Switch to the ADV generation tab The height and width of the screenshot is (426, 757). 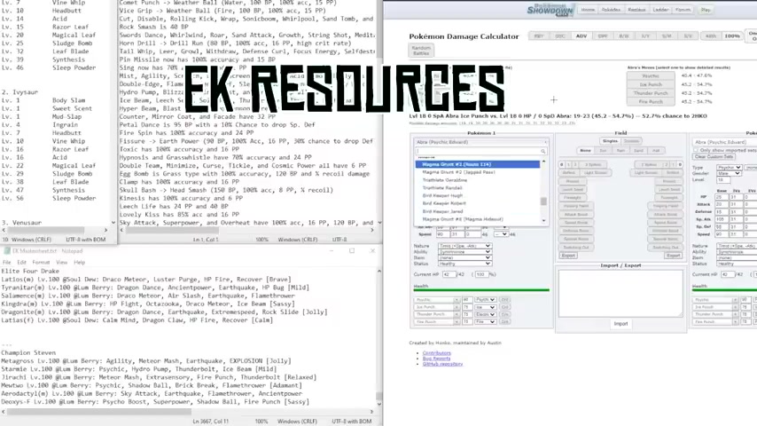coord(581,36)
